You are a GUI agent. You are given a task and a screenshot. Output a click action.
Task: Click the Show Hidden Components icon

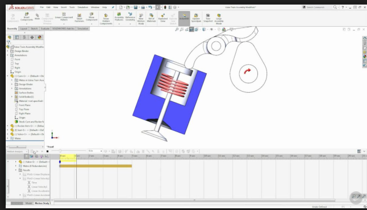pyautogui.click(x=106, y=19)
